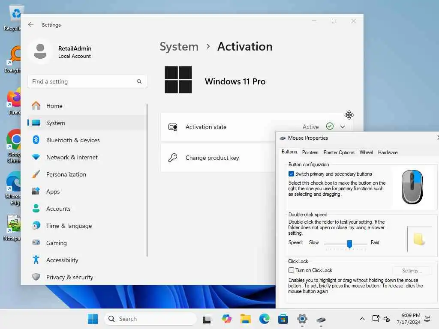
Task: Click the search magnifier in Find a setting
Action: (x=139, y=81)
